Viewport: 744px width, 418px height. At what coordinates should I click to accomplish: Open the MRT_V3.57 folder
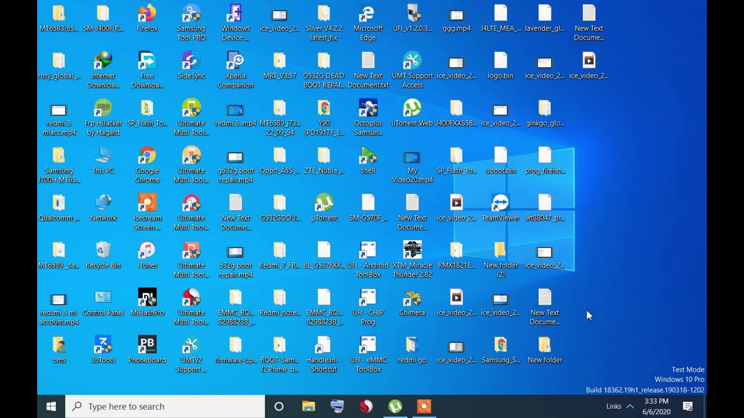click(x=280, y=66)
